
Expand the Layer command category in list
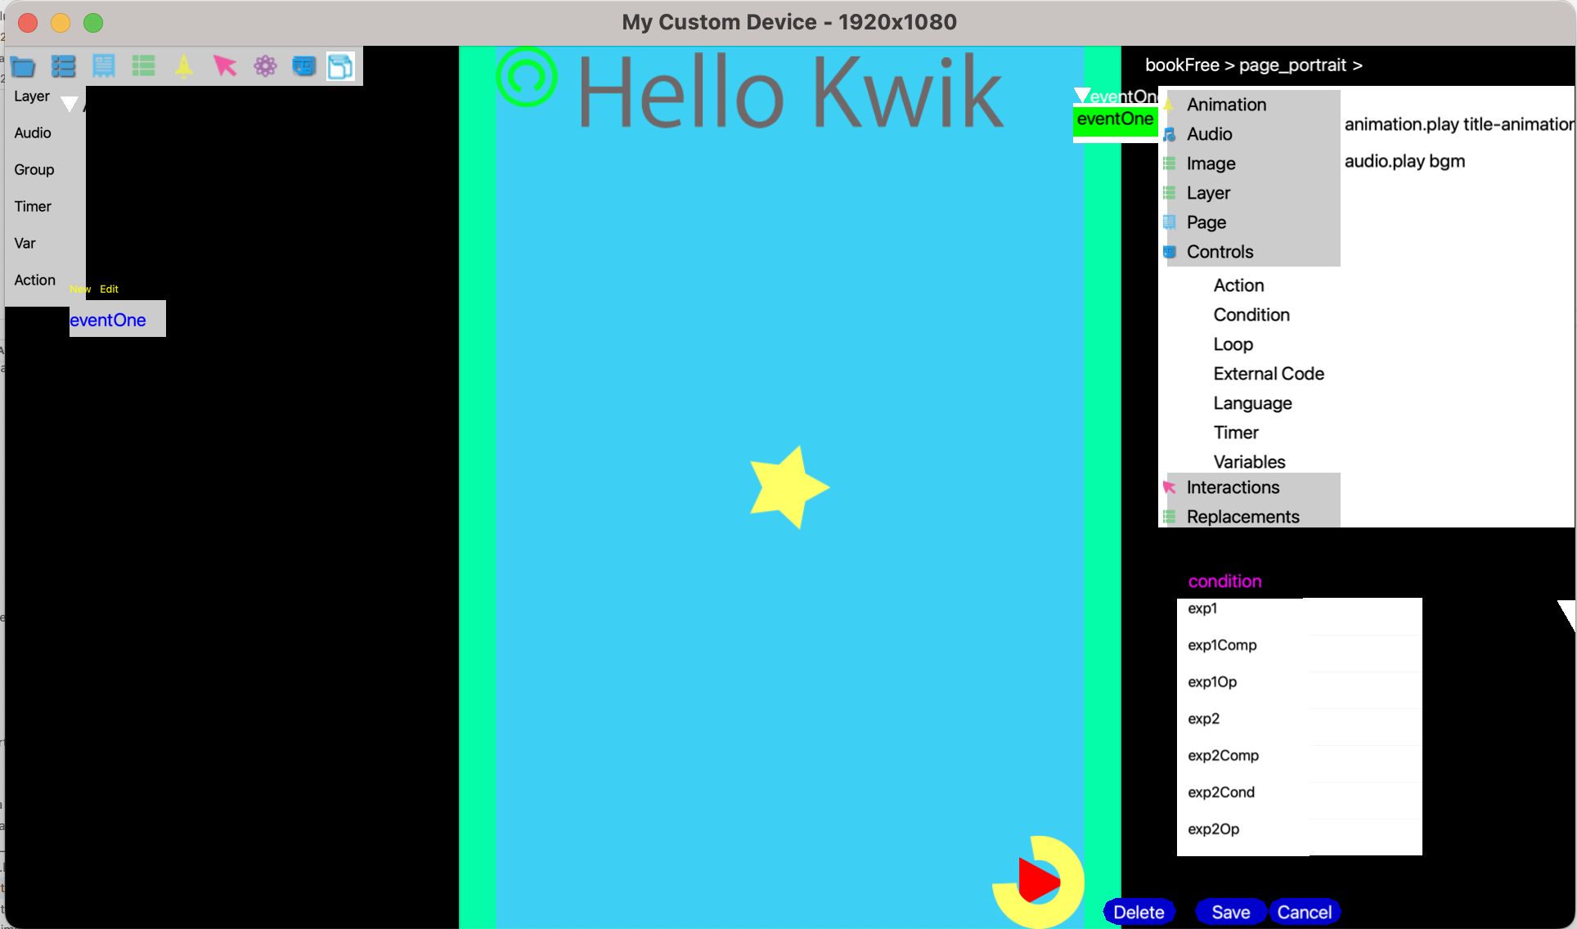(1208, 193)
